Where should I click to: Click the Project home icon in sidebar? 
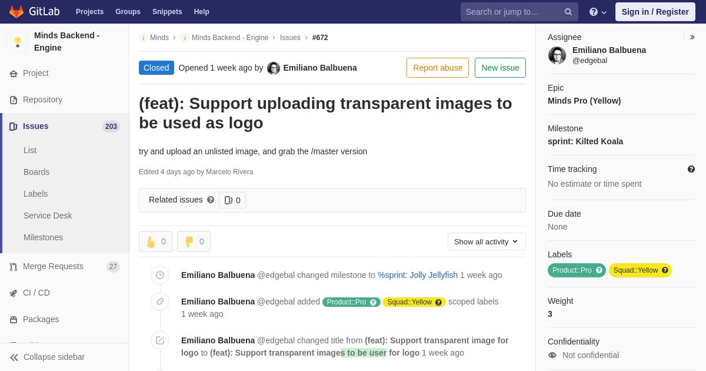point(14,74)
